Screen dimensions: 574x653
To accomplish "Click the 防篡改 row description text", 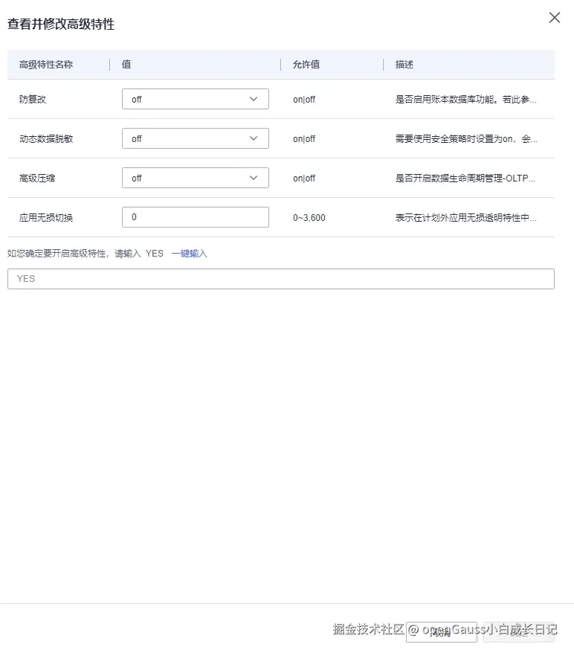I will (x=465, y=100).
